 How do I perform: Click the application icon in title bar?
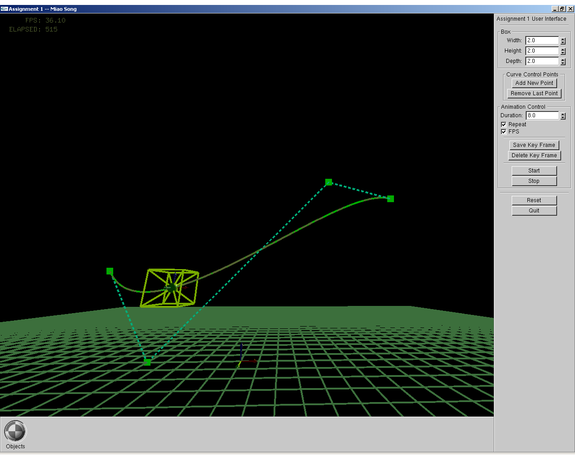[4, 9]
